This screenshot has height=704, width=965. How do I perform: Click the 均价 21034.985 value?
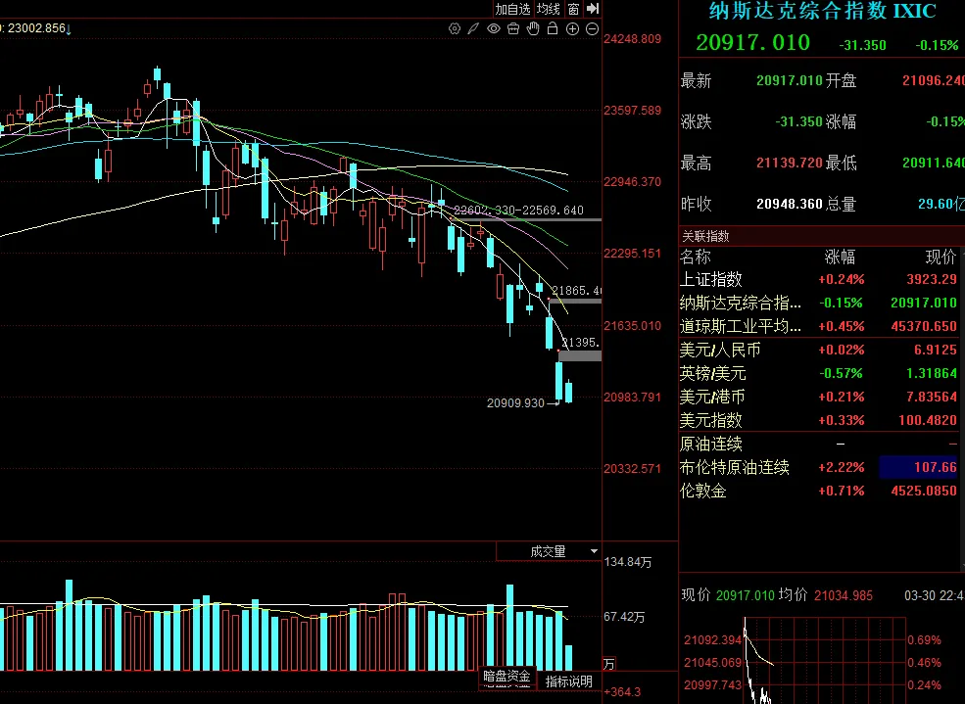coord(844,595)
